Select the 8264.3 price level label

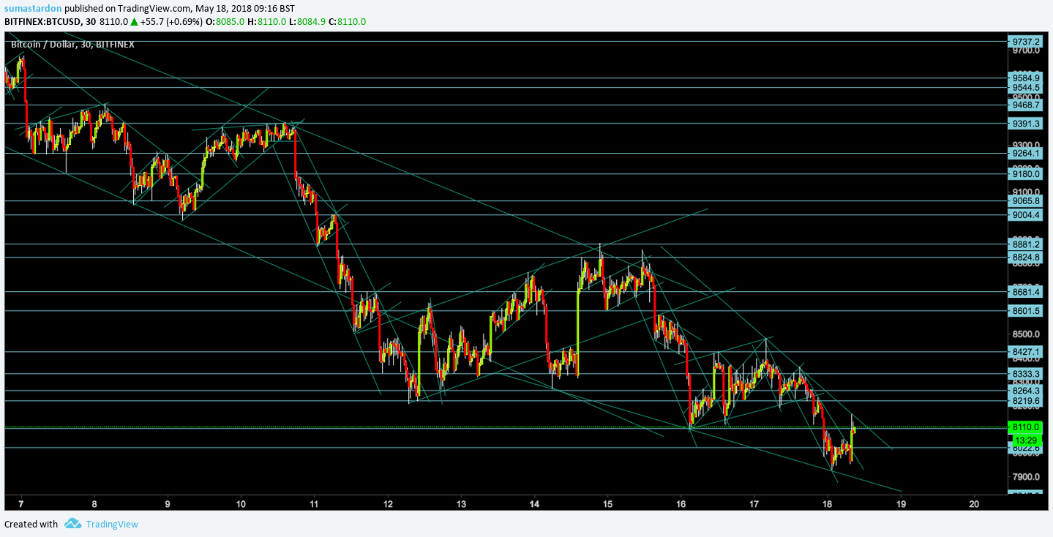pos(1024,391)
